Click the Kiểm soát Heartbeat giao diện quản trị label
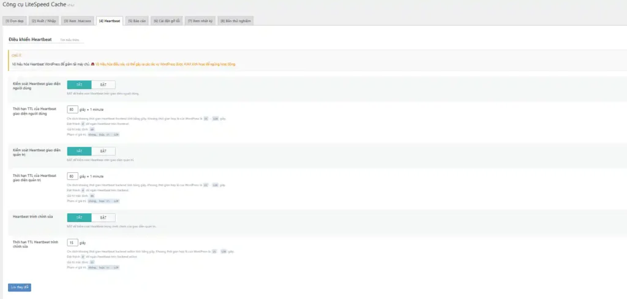 (36, 152)
